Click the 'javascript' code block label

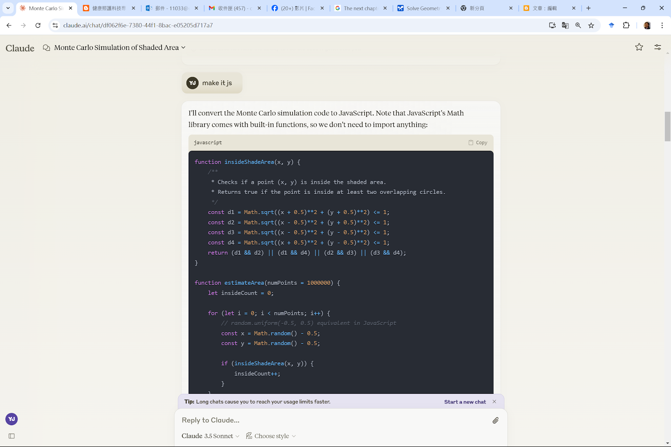click(x=208, y=142)
